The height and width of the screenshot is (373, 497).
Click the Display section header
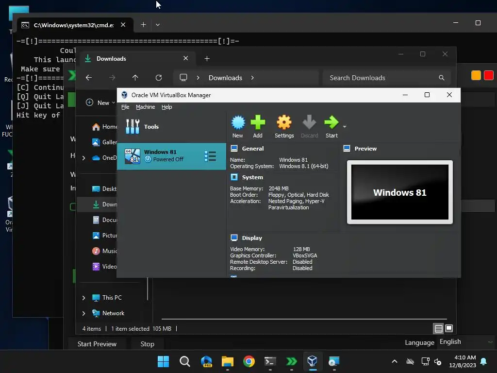click(x=252, y=238)
